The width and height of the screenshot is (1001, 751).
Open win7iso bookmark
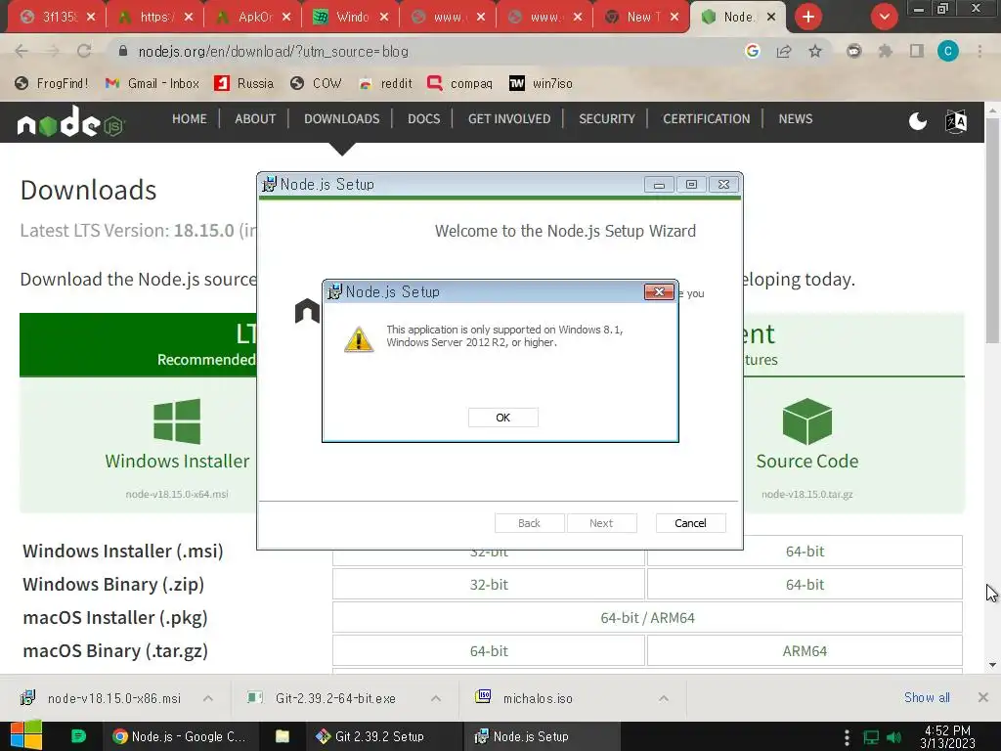[x=541, y=83]
